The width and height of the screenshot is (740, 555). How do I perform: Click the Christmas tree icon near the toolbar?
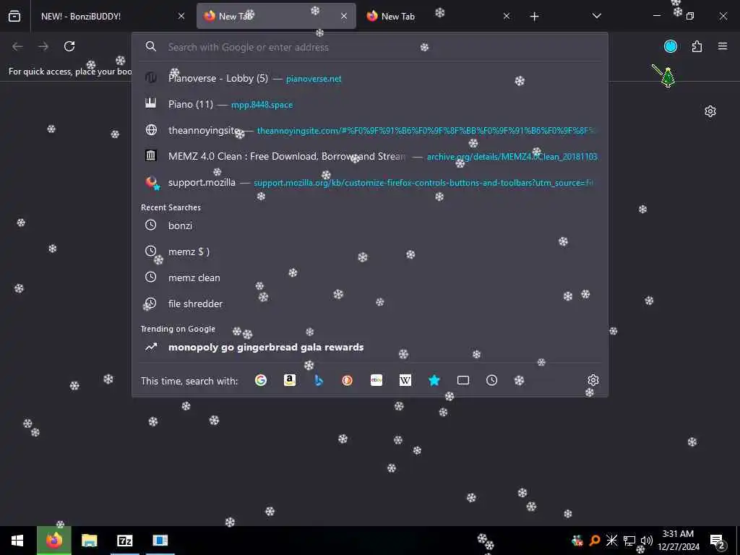click(x=668, y=77)
